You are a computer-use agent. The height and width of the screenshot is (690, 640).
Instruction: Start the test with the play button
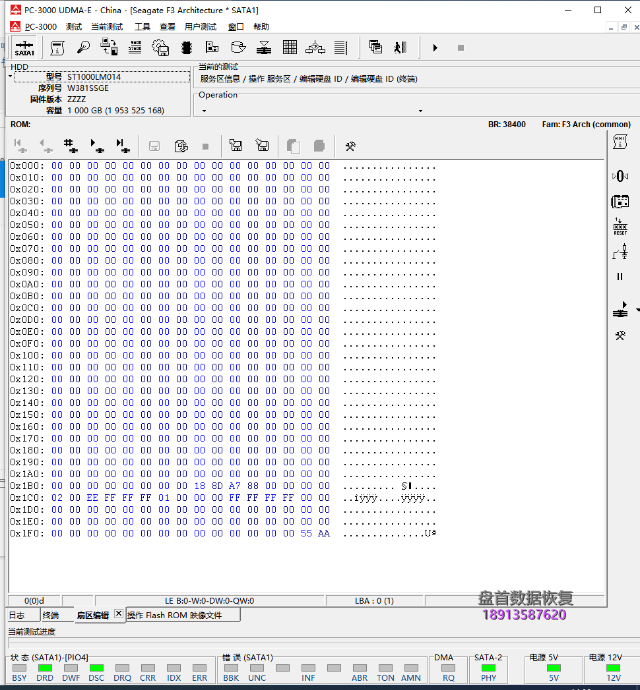point(435,47)
